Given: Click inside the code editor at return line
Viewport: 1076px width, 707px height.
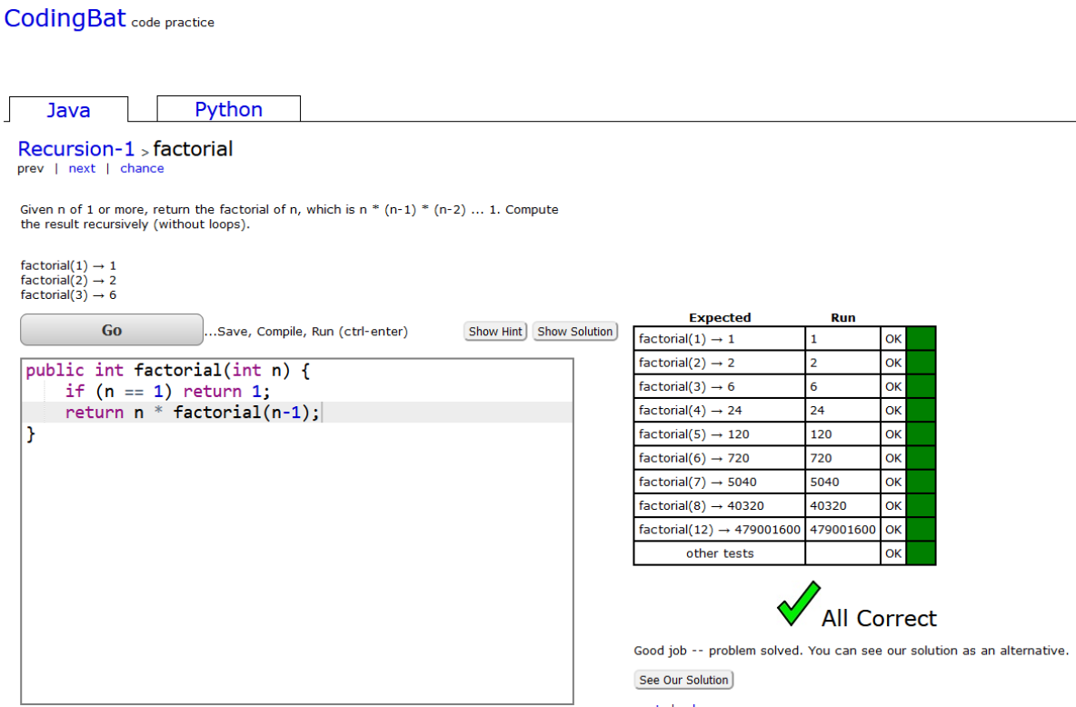Looking at the screenshot, I should (192, 413).
